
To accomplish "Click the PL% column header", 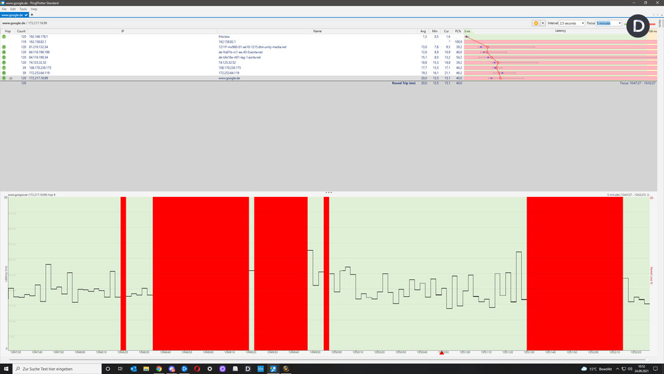I will click(458, 31).
